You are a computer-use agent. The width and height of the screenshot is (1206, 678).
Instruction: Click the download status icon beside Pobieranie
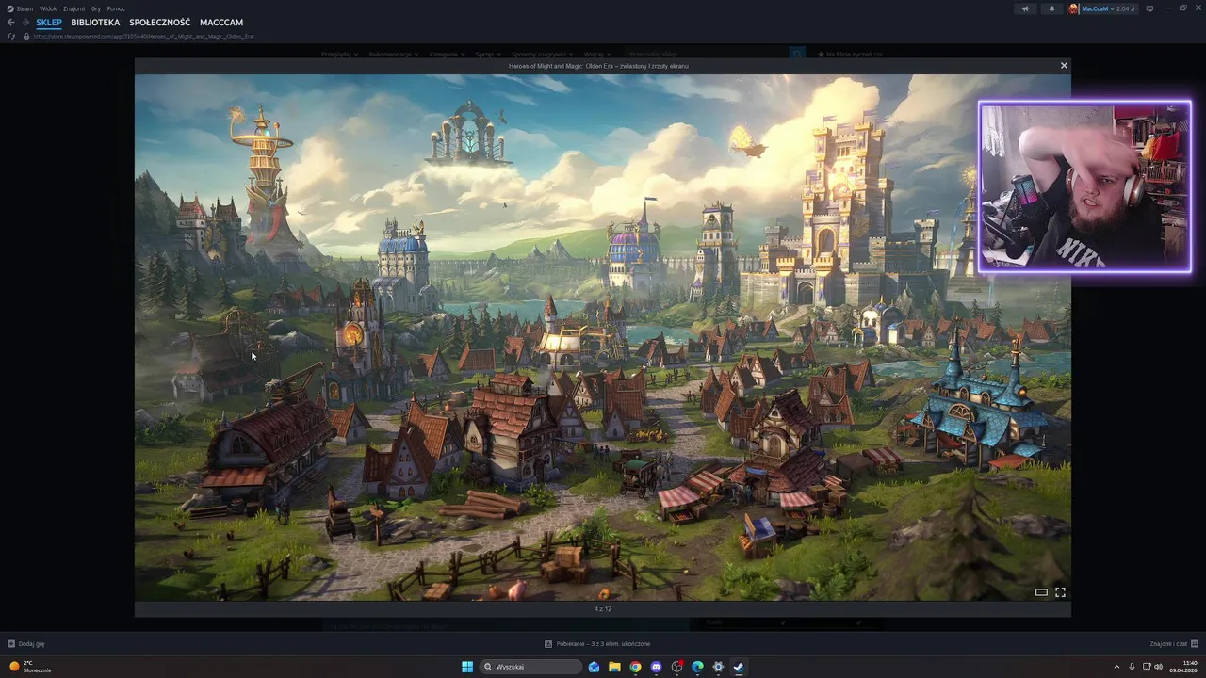[548, 644]
